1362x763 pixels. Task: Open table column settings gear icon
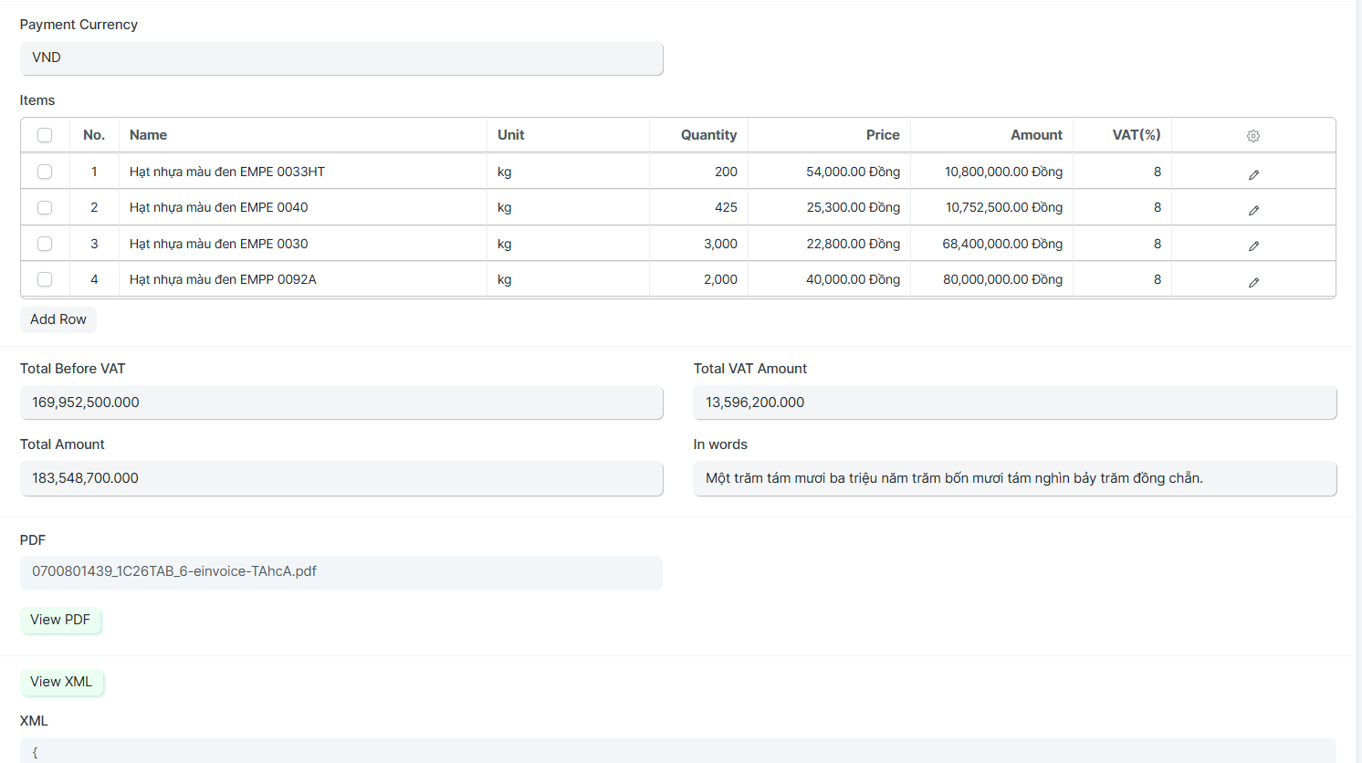[1252, 136]
